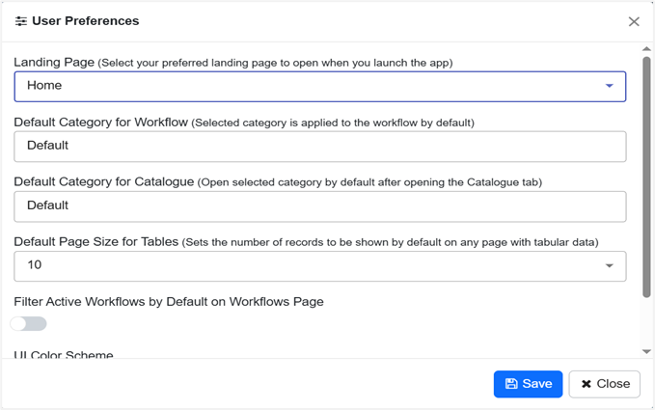Click the floppy disk icon on Save
Viewport: 655px width, 410px height.
[x=511, y=384]
